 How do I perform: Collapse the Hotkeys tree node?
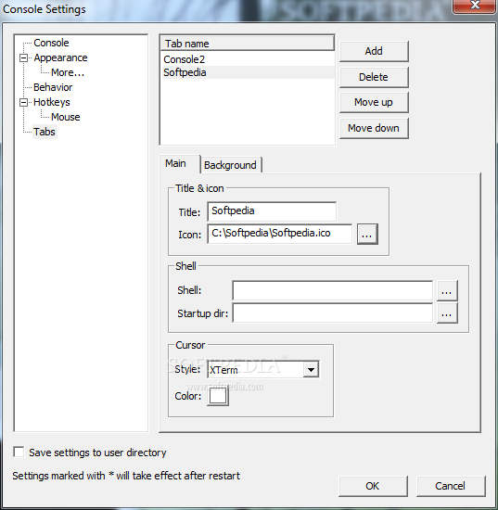(23, 102)
